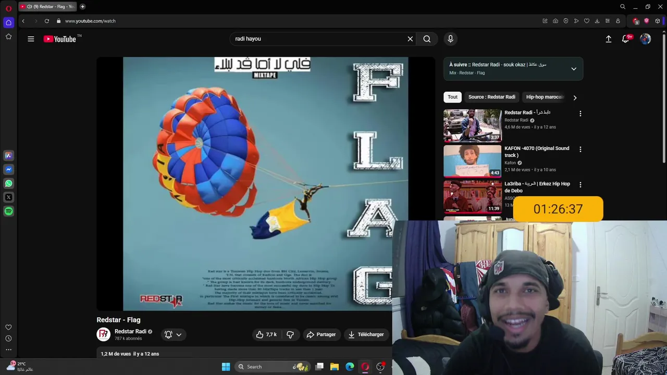Viewport: 667px width, 375px height.
Task: Open the weather widget showing 21°C
Action: coord(20,366)
